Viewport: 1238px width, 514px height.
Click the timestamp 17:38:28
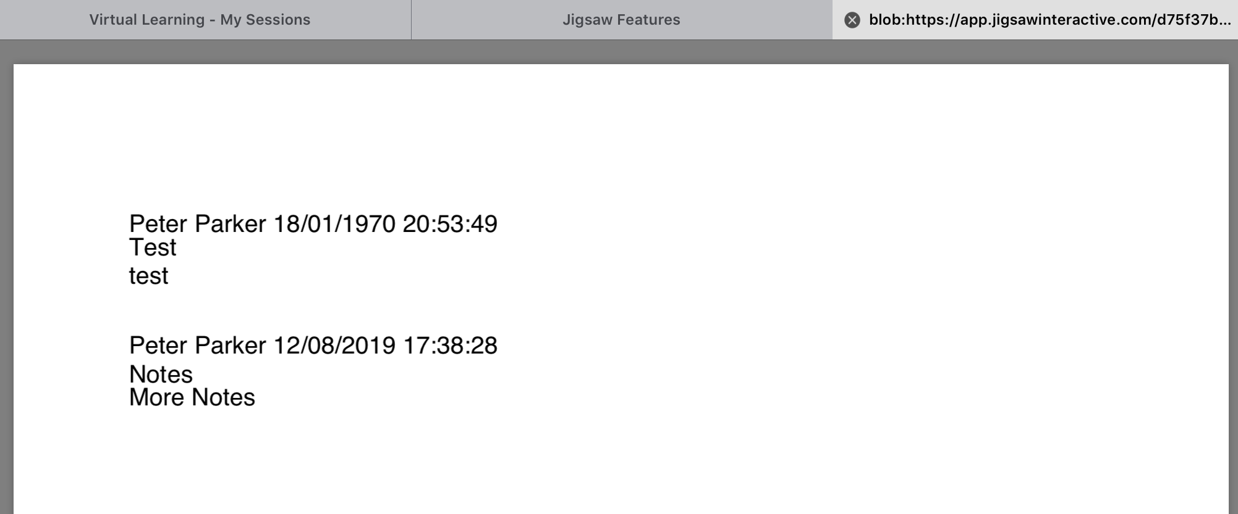pos(449,346)
